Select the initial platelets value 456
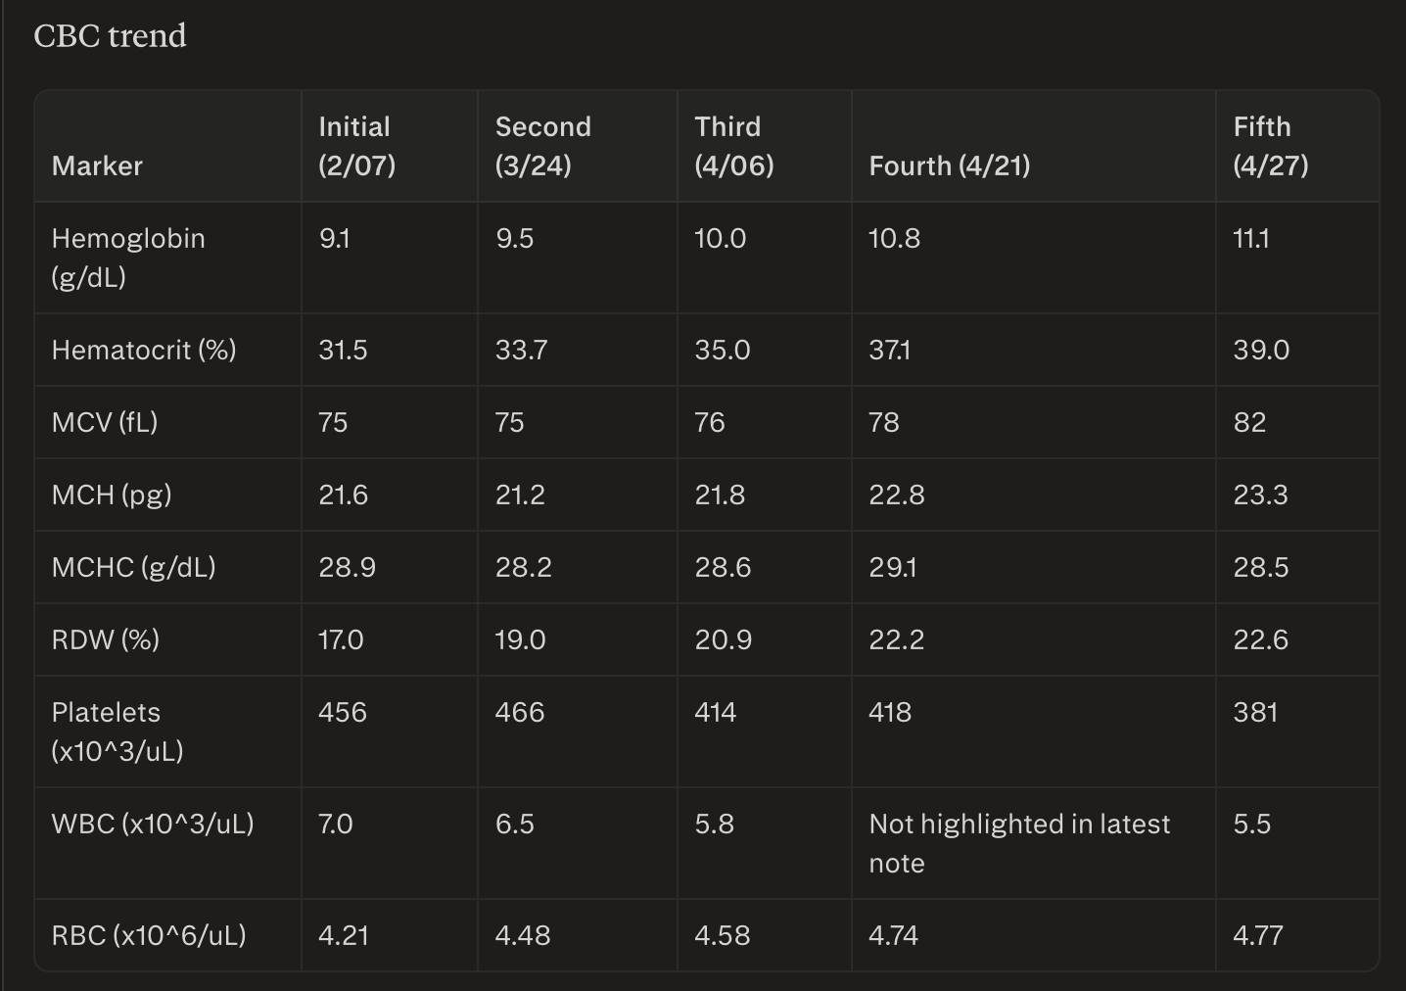This screenshot has width=1406, height=991. [343, 712]
